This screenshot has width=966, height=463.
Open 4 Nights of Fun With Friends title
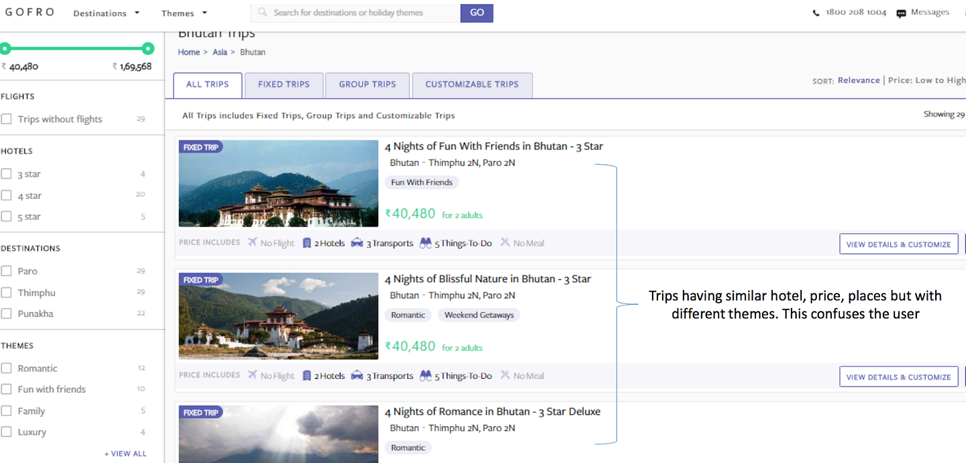[x=494, y=146]
